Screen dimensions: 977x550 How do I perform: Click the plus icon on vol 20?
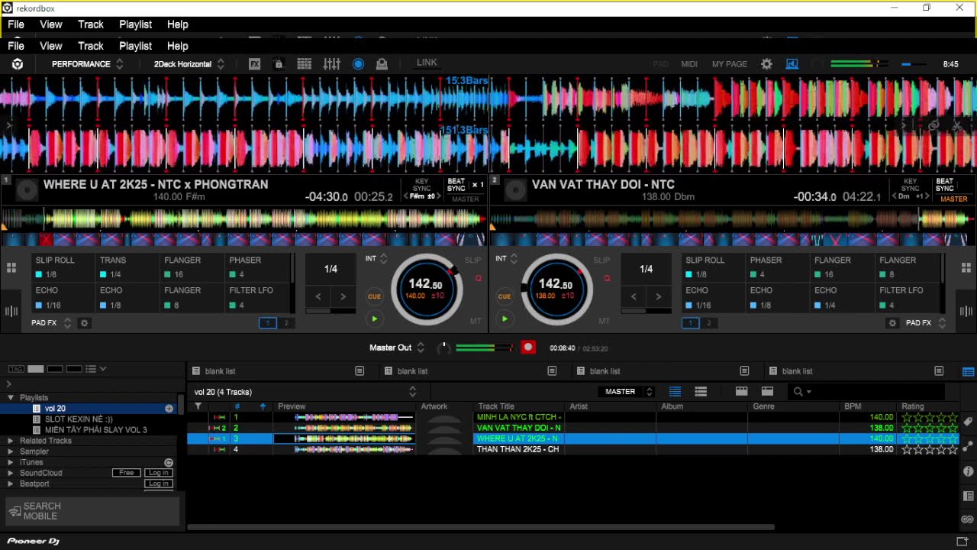[169, 409]
